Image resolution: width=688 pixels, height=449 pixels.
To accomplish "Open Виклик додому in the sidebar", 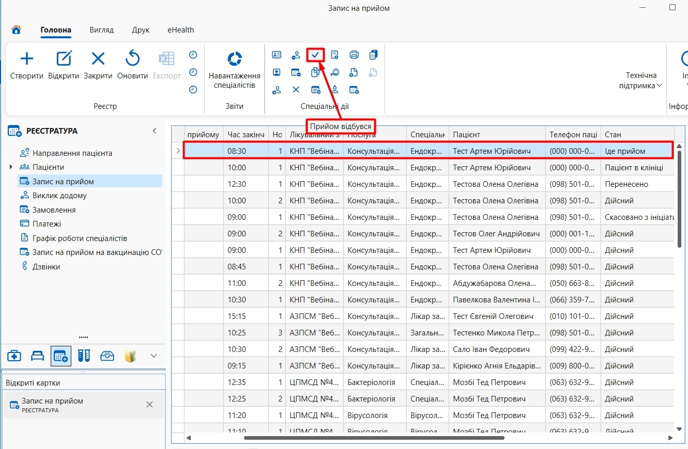I will pyautogui.click(x=59, y=196).
